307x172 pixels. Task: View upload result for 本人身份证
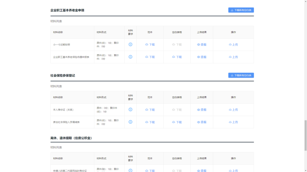(x=202, y=110)
